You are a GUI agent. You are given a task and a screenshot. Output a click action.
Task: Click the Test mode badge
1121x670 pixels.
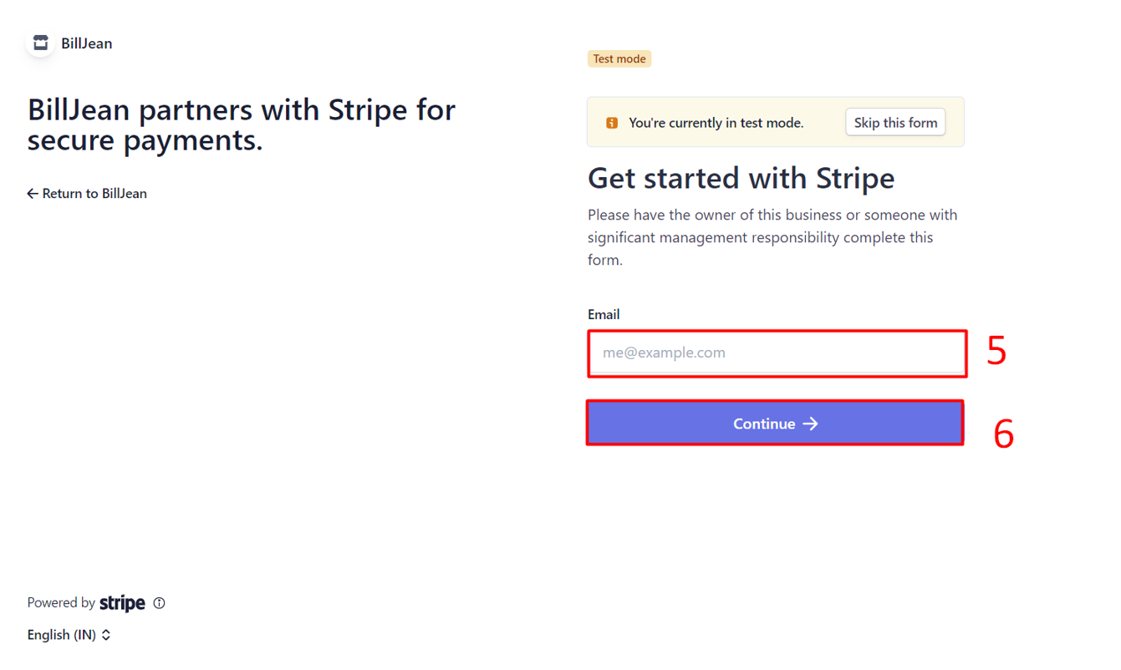(x=619, y=59)
